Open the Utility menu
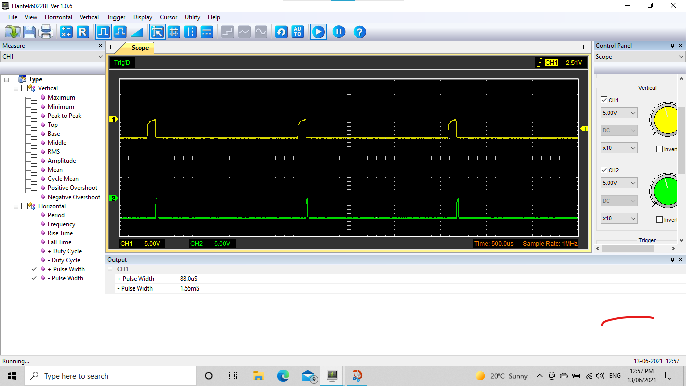 [192, 17]
